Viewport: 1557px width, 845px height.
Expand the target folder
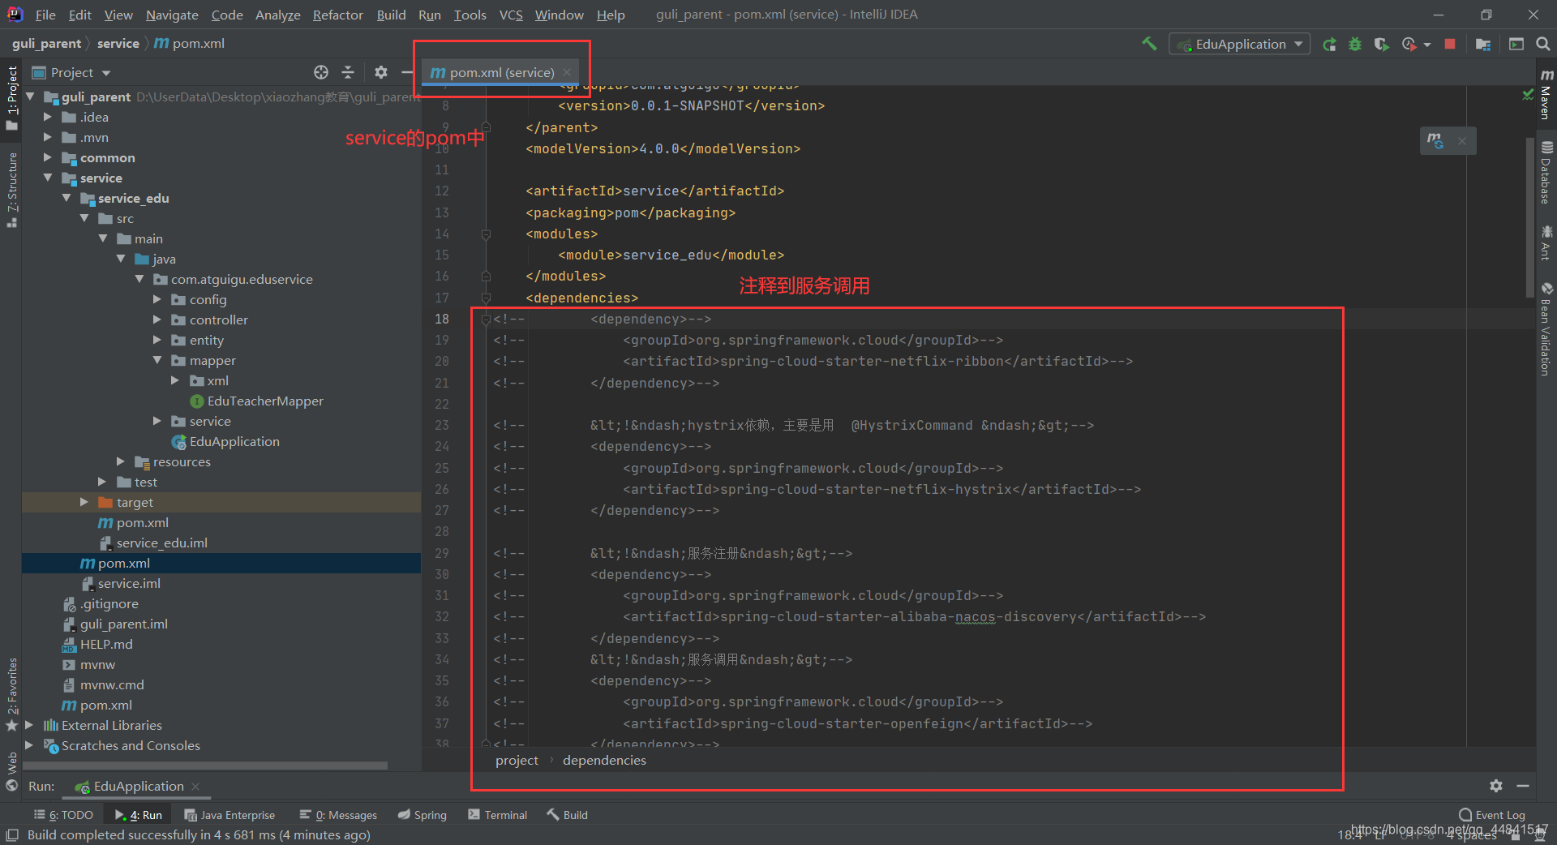tap(84, 502)
